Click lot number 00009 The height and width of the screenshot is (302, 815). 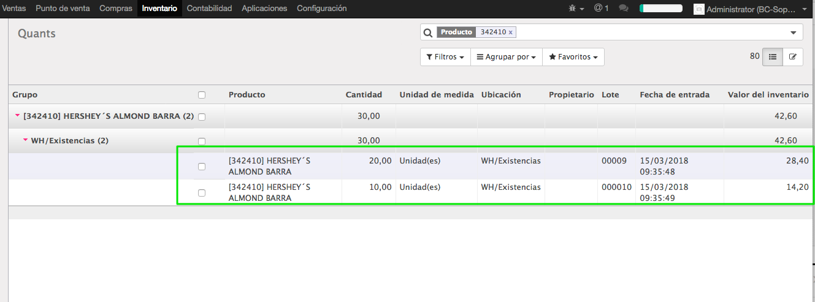pos(614,161)
